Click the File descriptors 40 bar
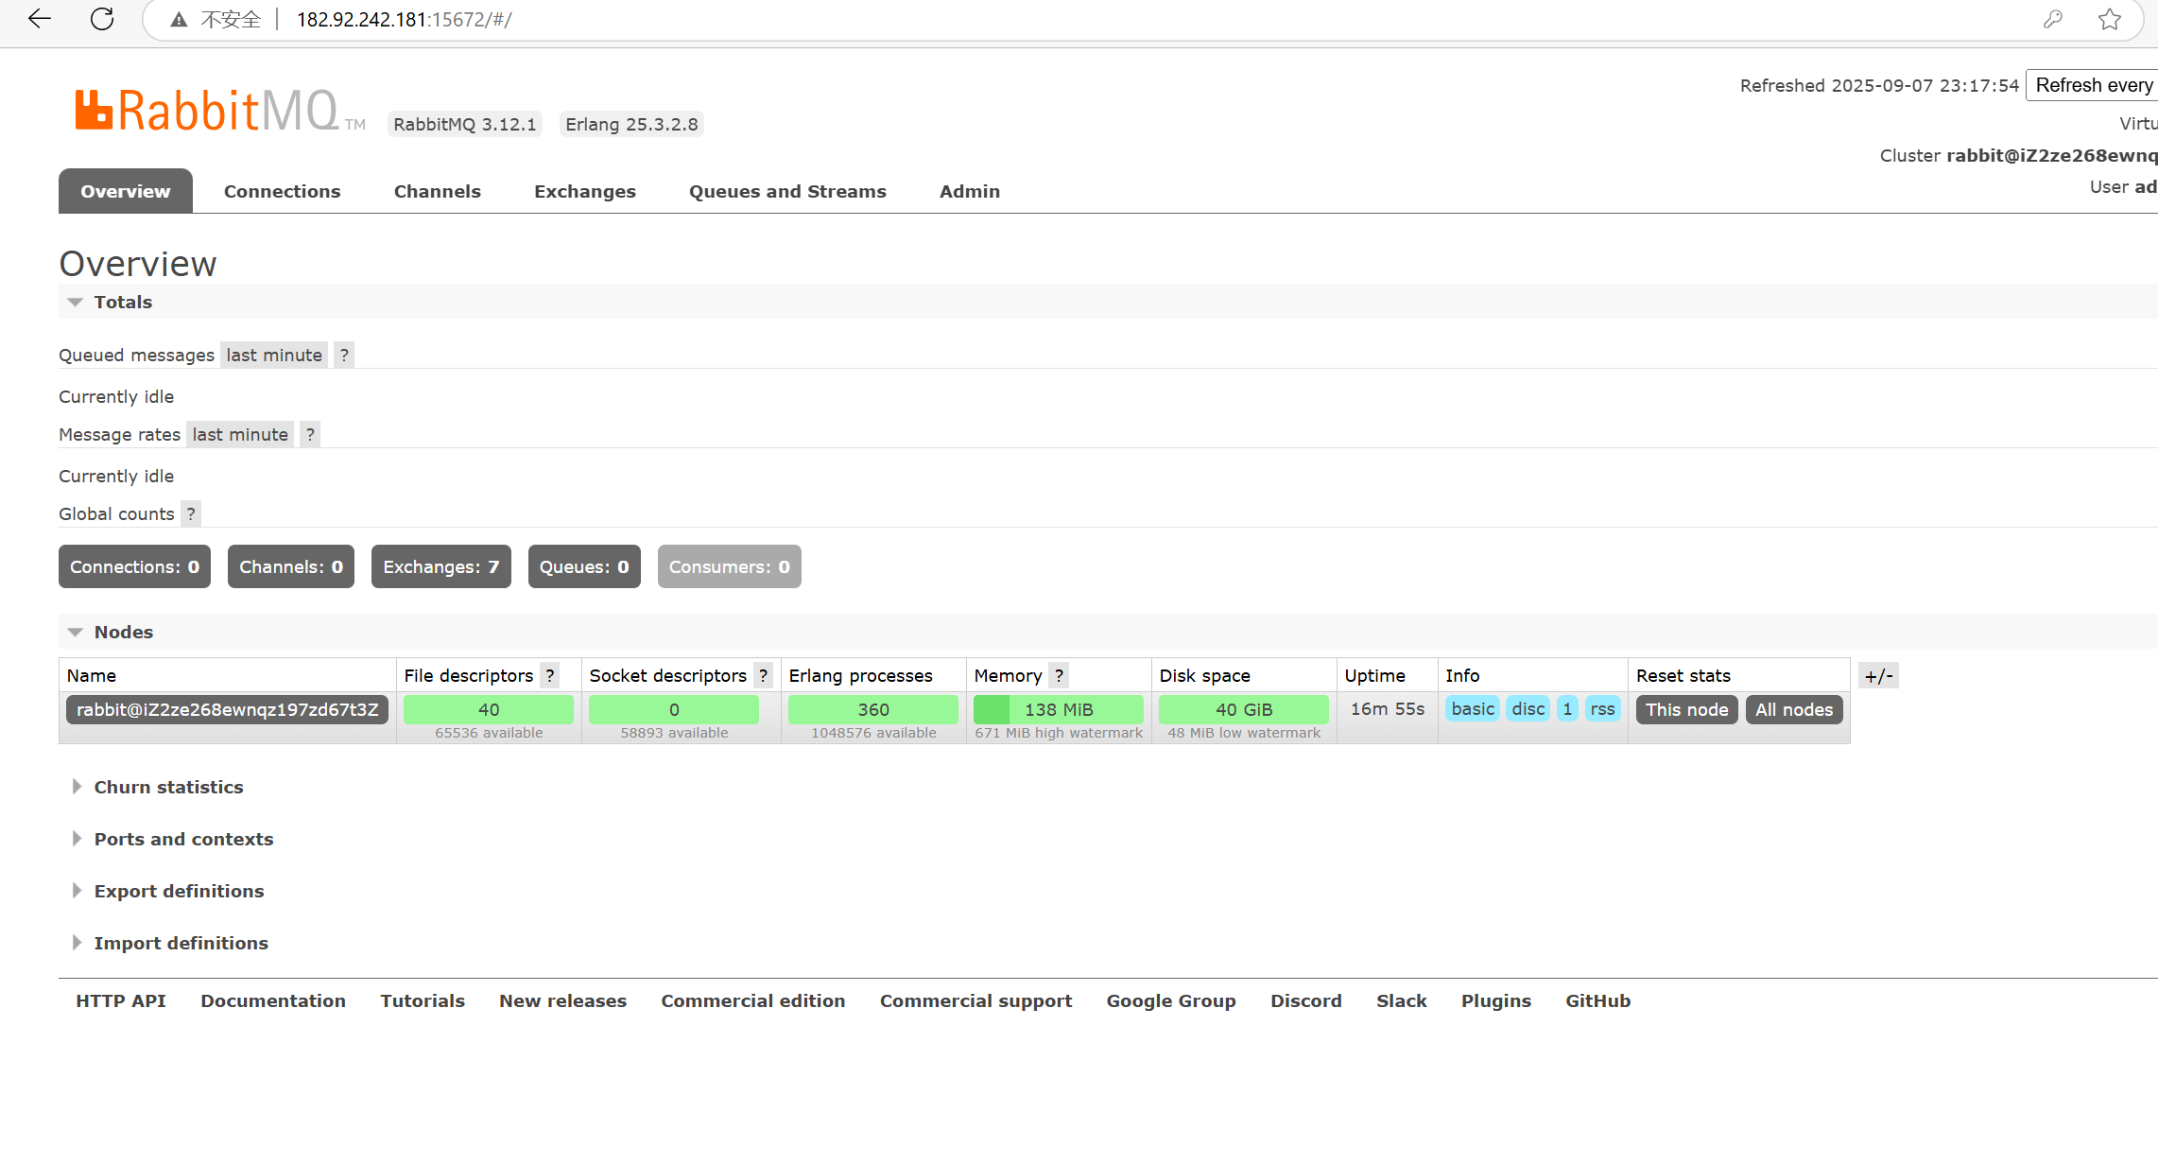 [x=489, y=709]
